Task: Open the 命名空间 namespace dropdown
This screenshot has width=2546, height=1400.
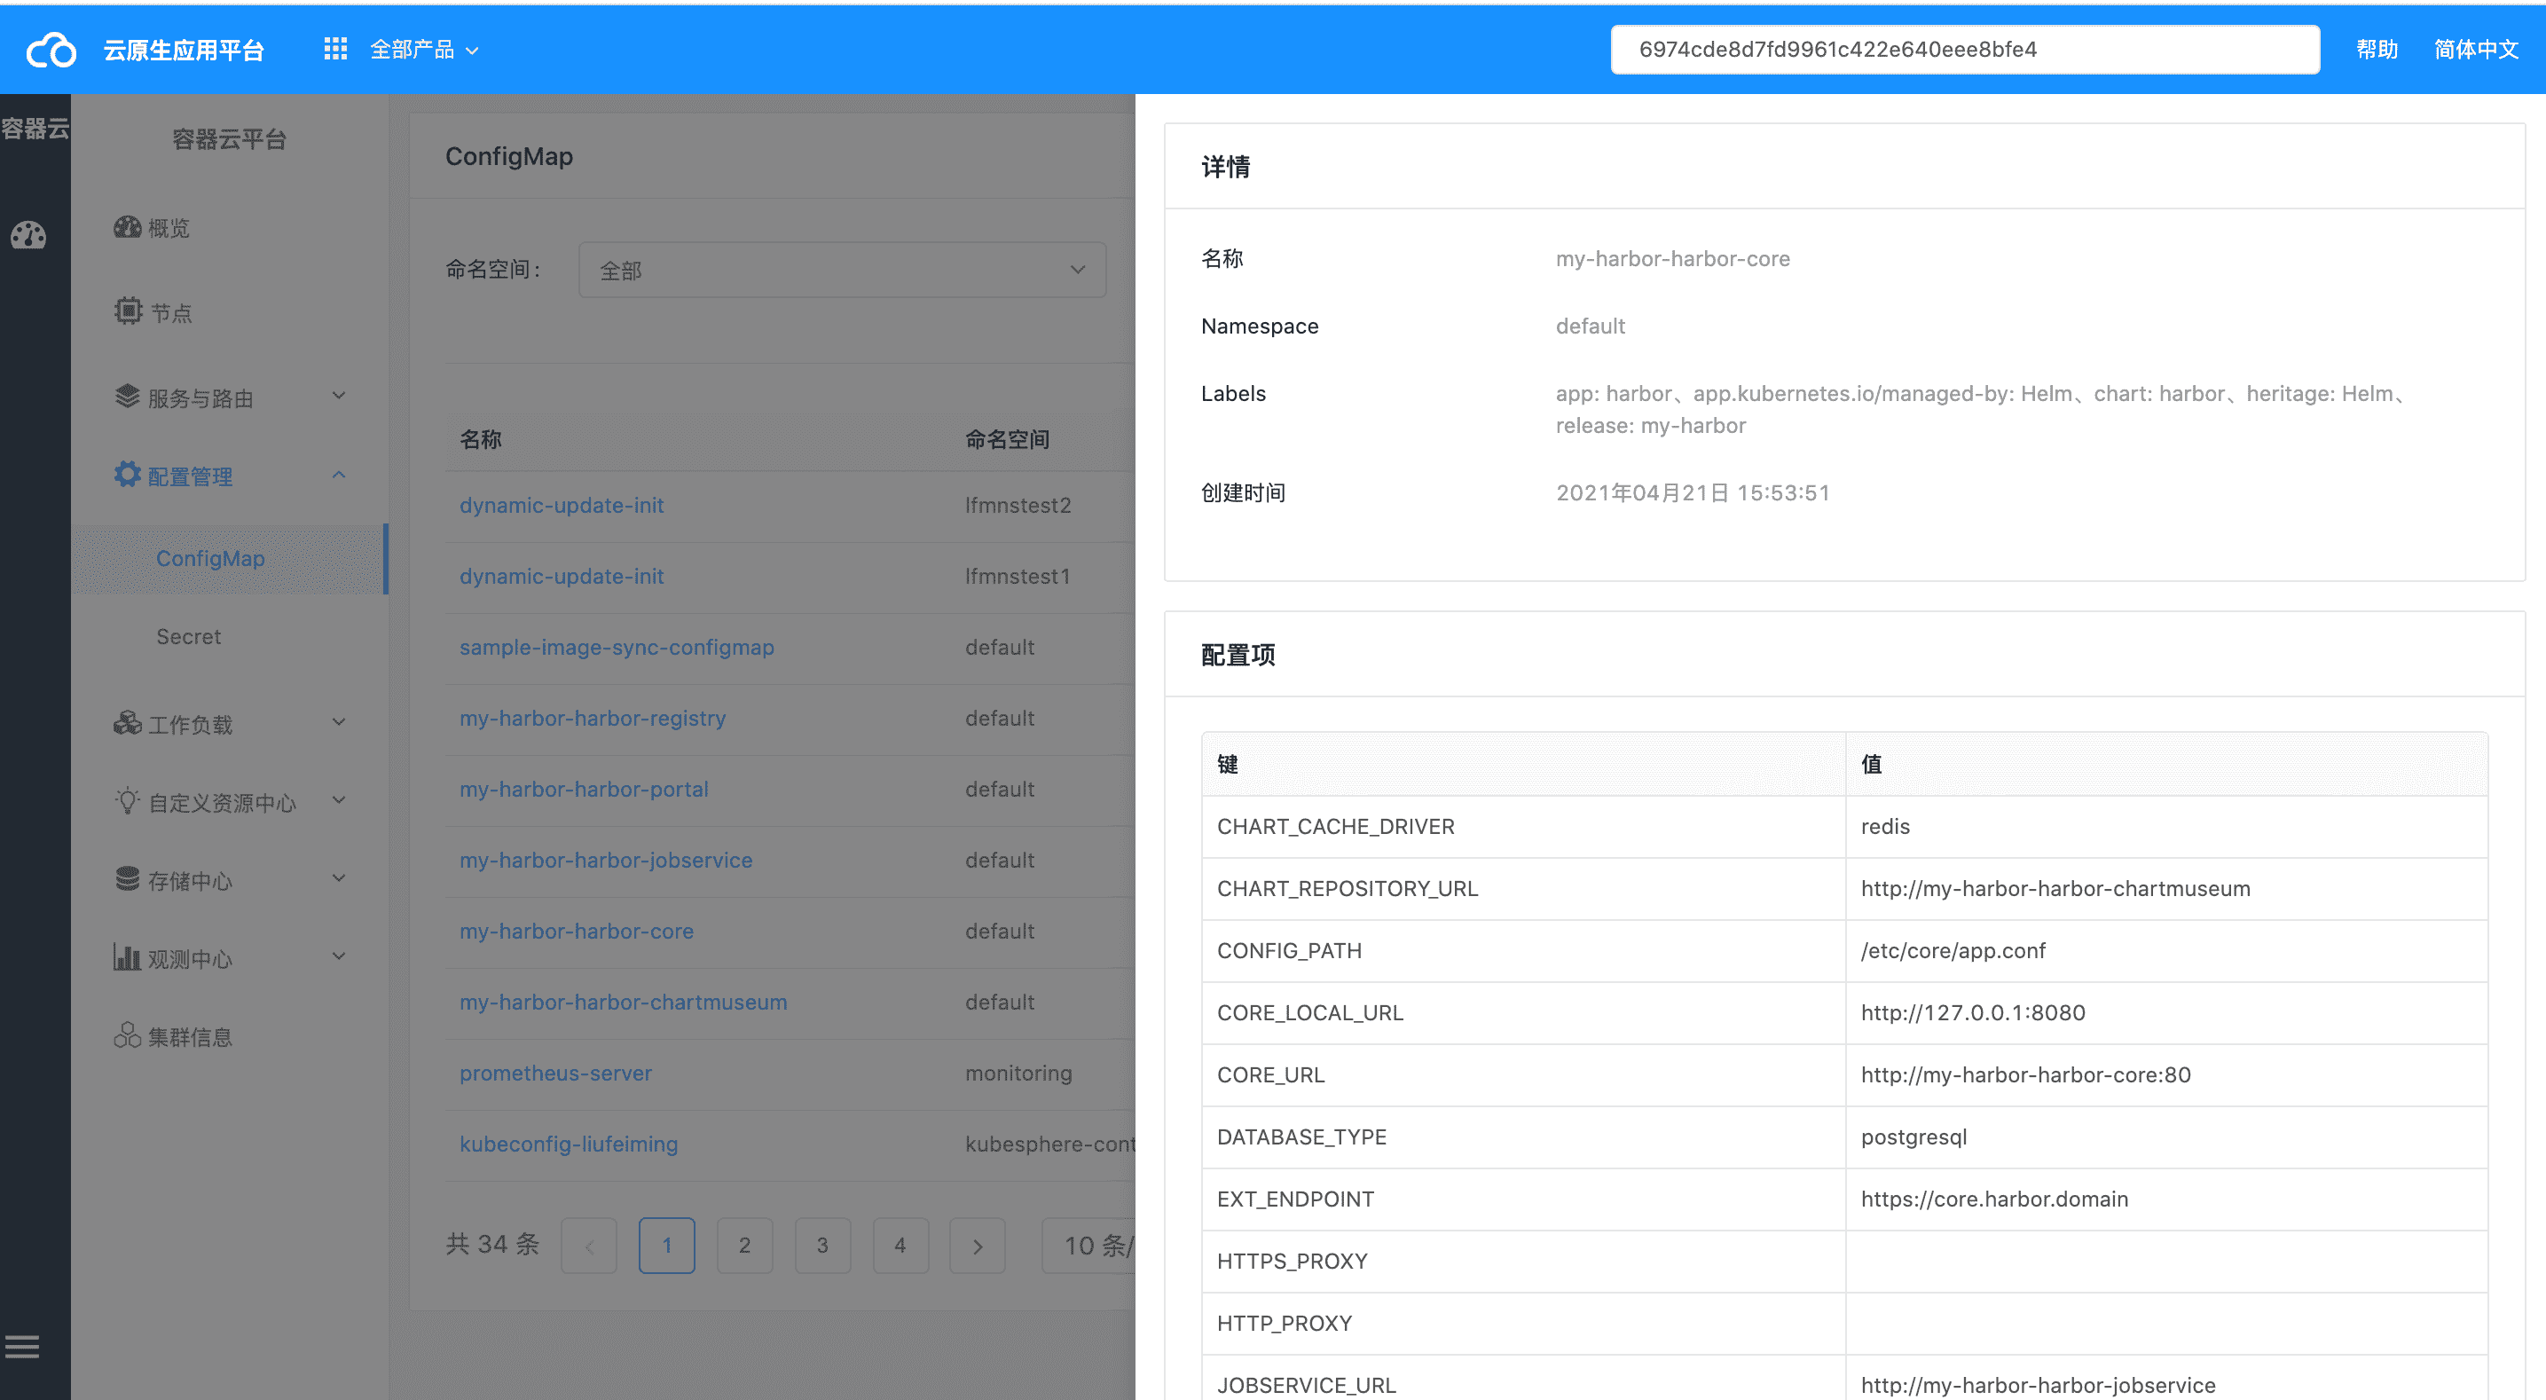Action: 842,270
